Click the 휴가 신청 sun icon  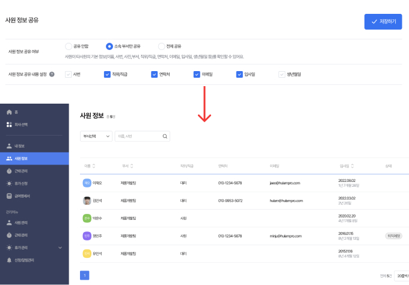coord(9,183)
